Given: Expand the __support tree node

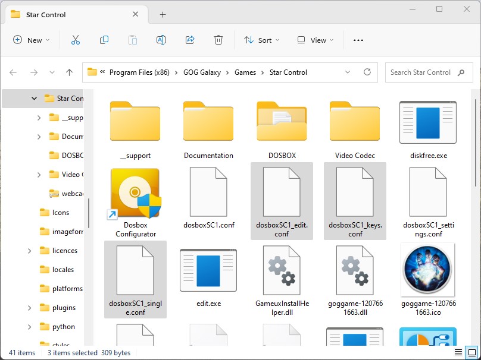Looking at the screenshot, I should tap(39, 118).
